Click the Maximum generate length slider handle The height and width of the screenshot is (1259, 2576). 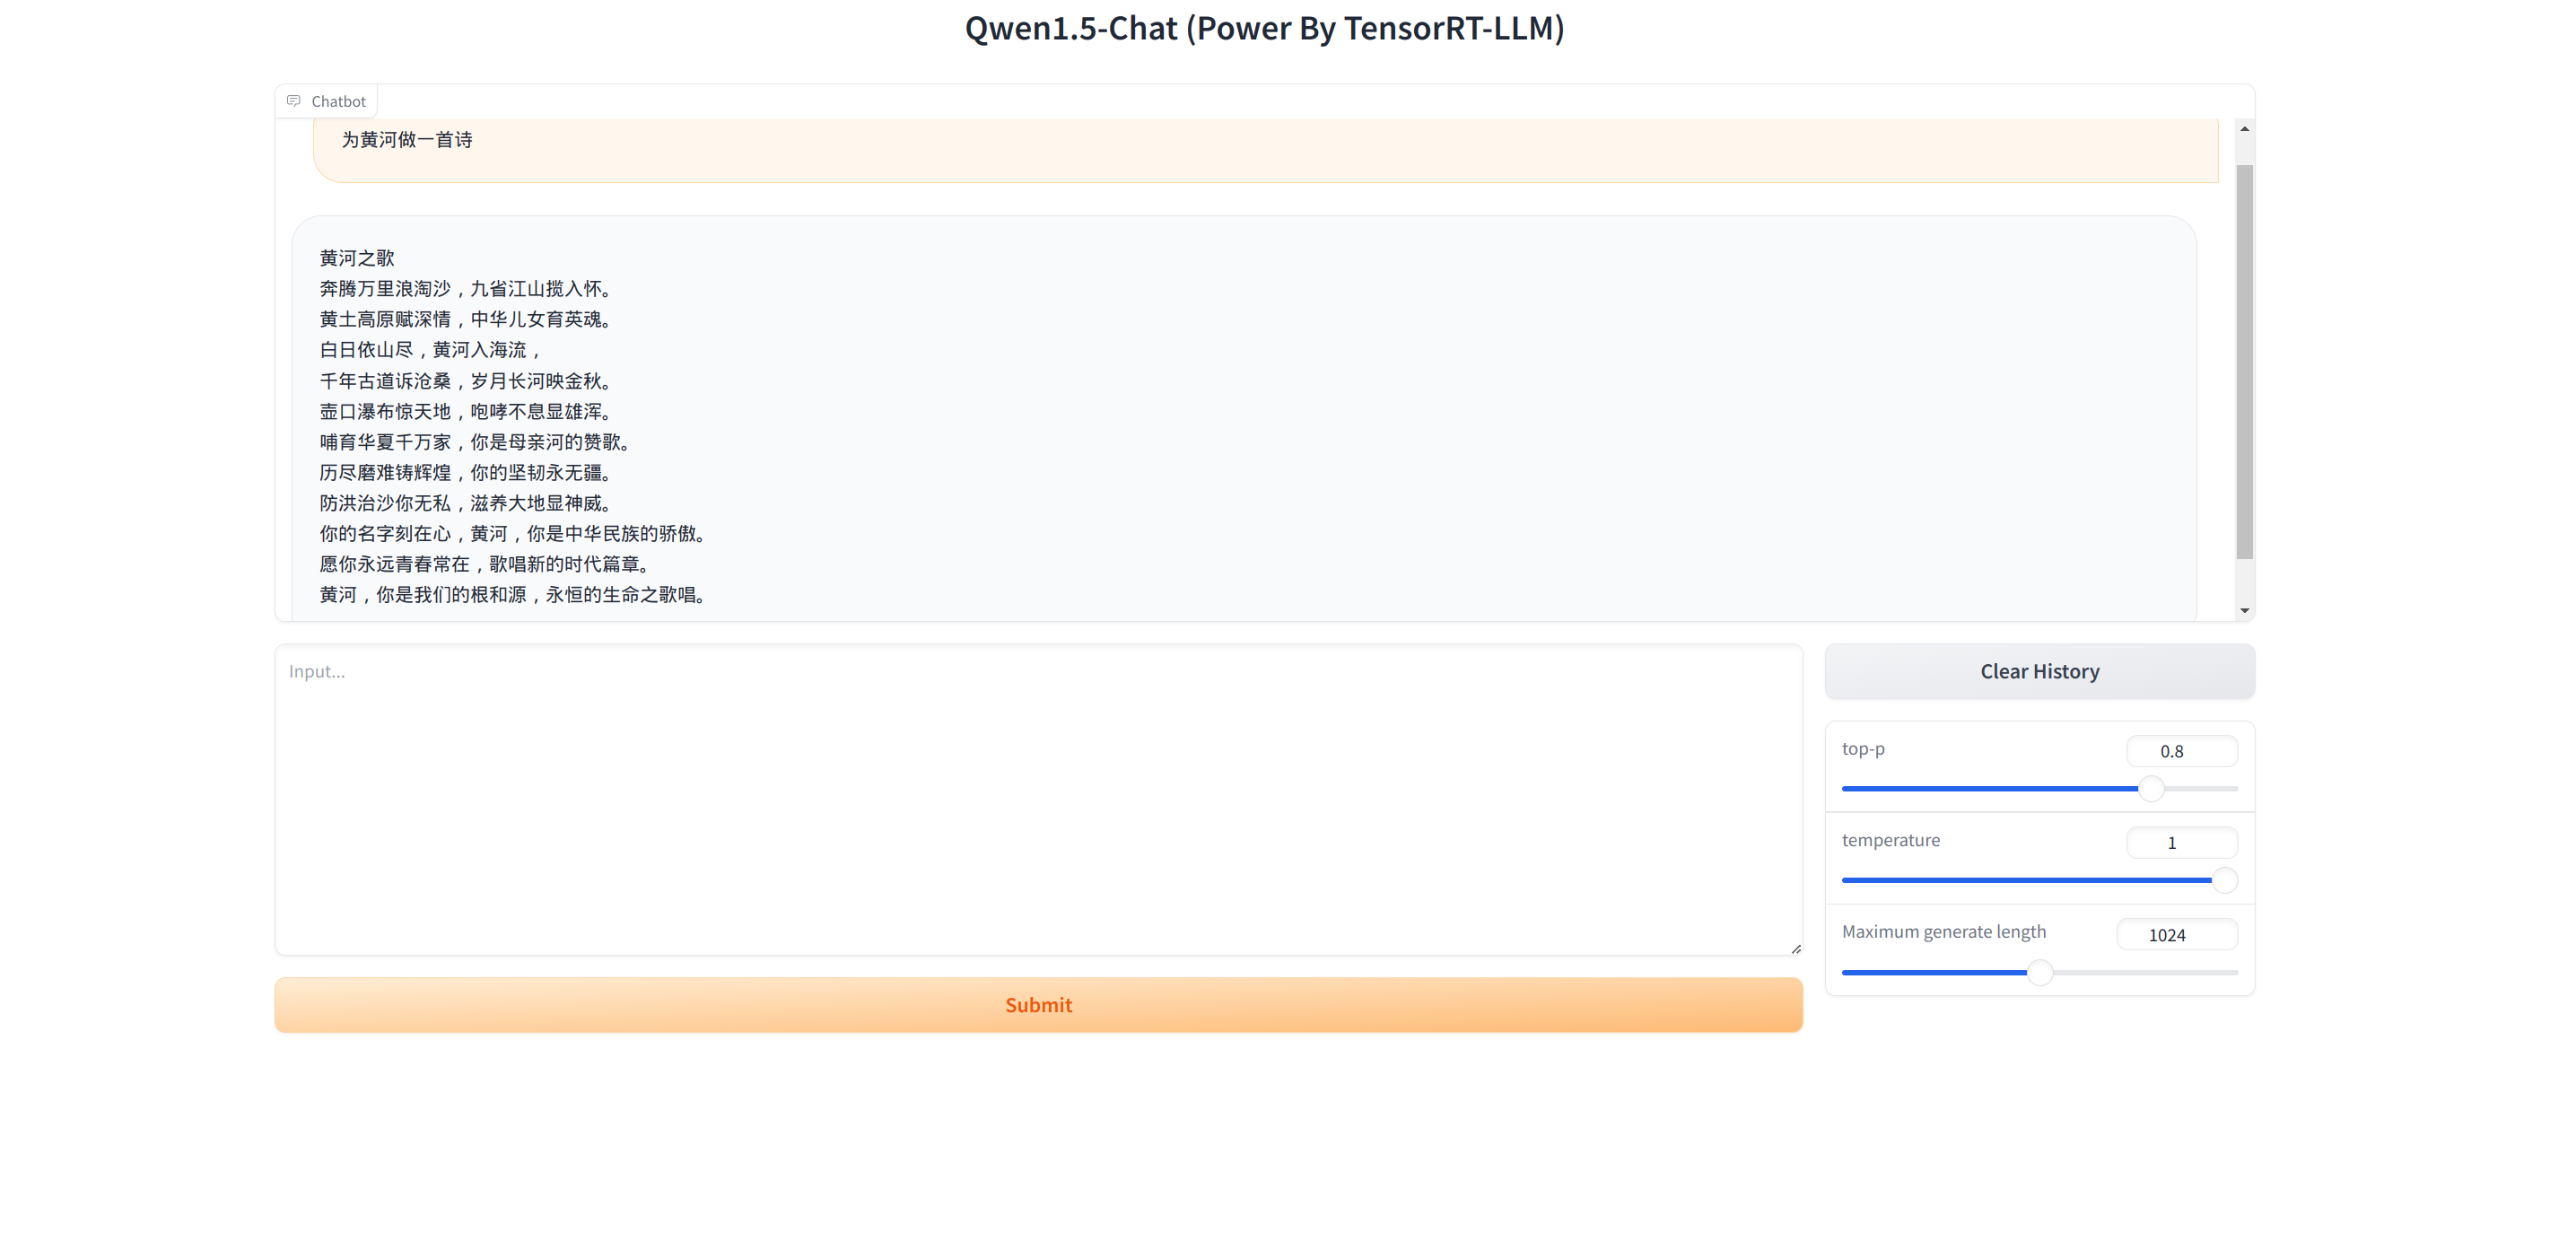click(2039, 972)
